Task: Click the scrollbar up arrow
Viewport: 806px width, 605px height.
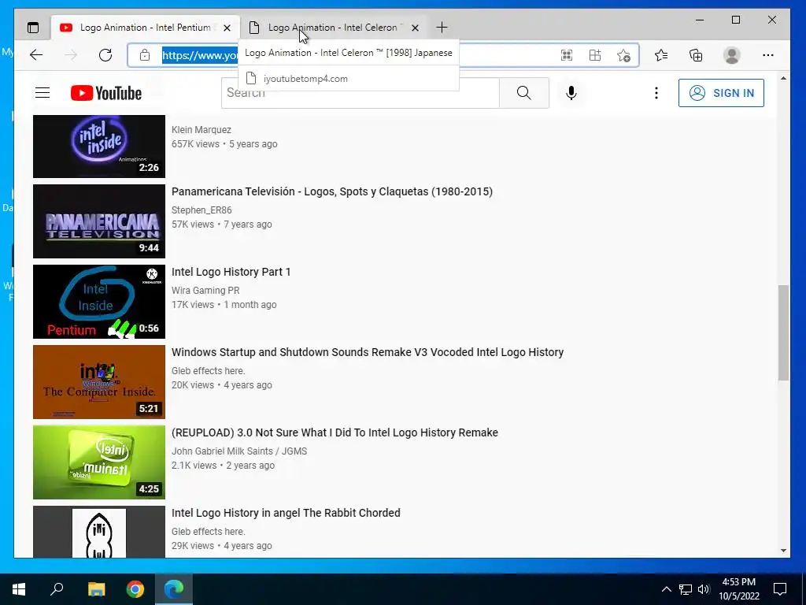Action: (x=783, y=79)
